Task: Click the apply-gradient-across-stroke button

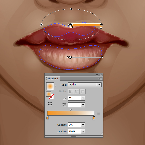Action: 83,92
